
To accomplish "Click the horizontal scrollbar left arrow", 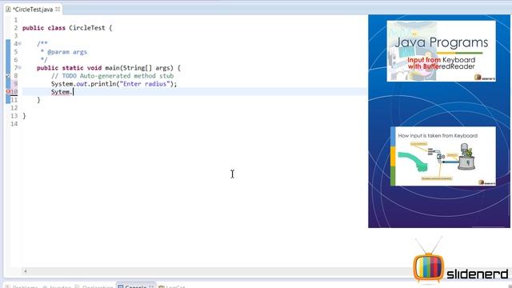I will [x=26, y=271].
